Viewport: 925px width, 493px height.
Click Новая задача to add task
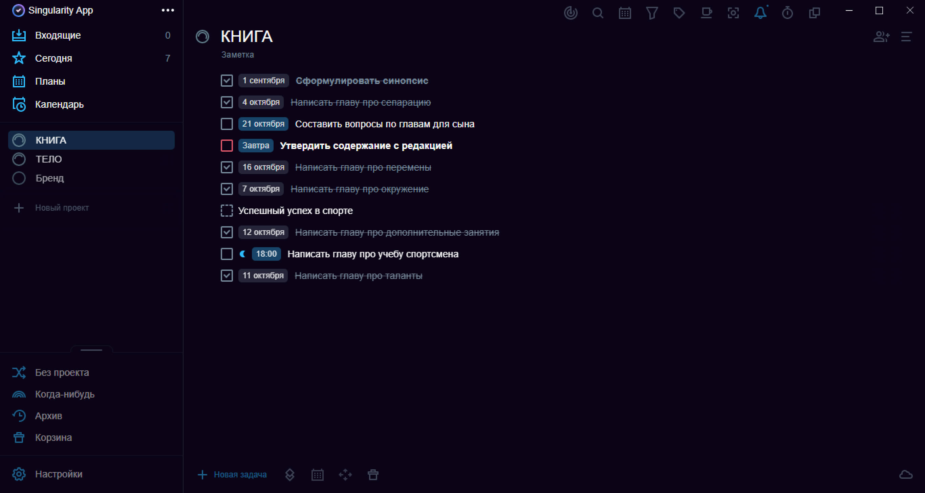click(232, 475)
